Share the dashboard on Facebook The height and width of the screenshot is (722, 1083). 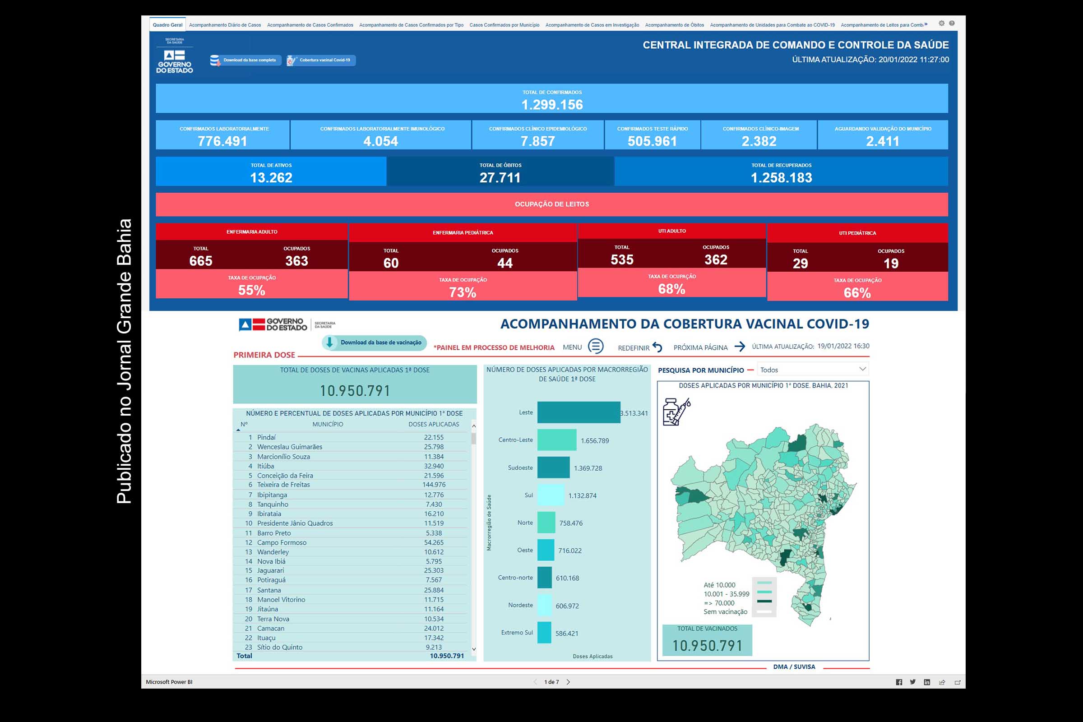click(x=899, y=682)
